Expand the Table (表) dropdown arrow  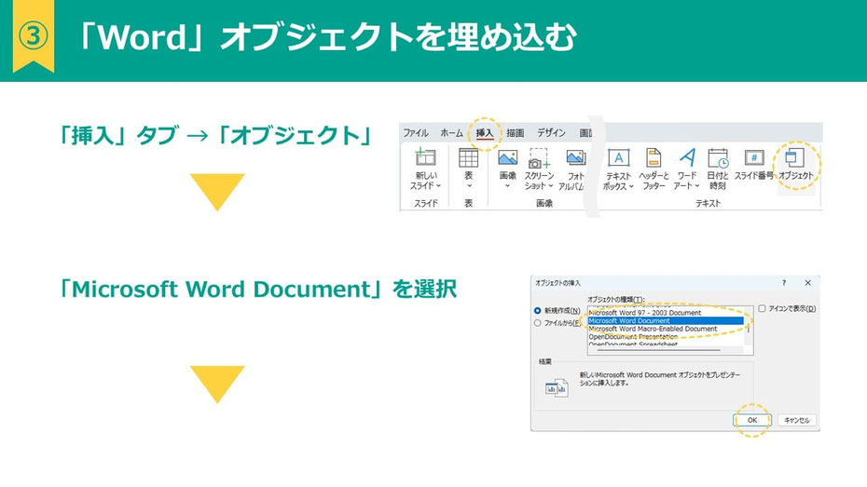click(468, 186)
